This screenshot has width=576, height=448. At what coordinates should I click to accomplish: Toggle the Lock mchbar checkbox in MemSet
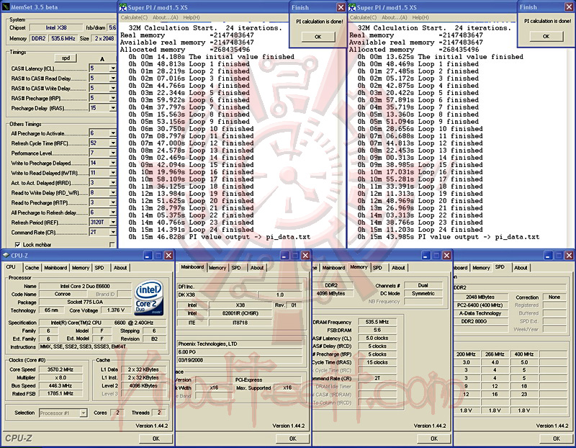tap(17, 244)
